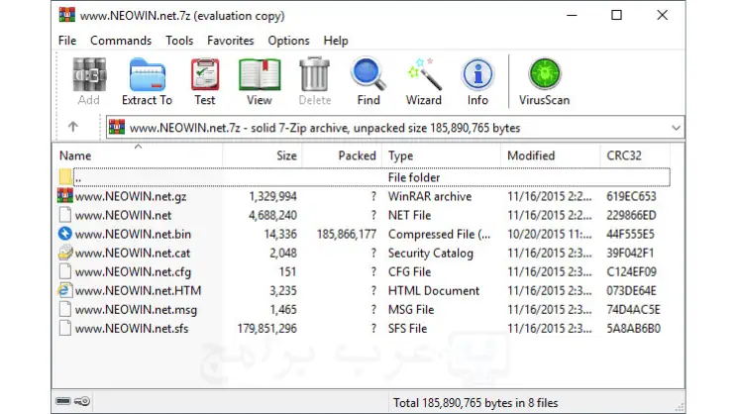
Task: Open the Favorites menu
Action: (231, 41)
